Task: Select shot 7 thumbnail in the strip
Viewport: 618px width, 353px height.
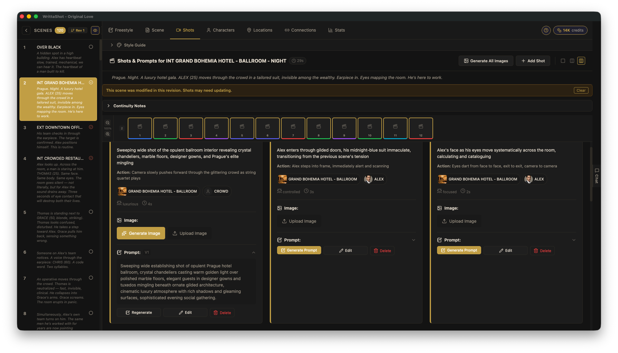Action: pyautogui.click(x=293, y=128)
